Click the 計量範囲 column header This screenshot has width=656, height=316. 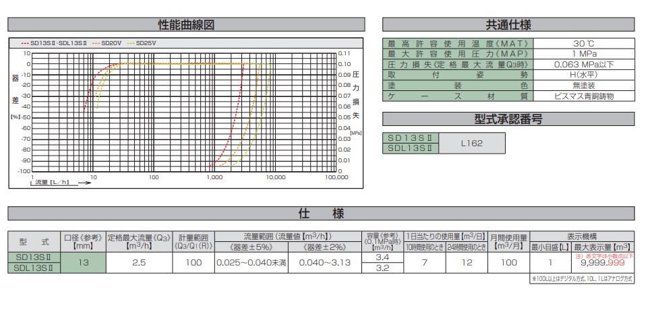coord(193,242)
